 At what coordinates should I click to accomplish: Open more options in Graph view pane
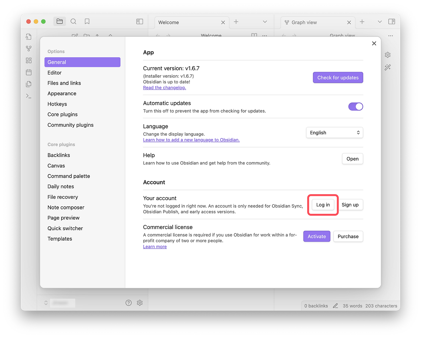tap(390, 36)
